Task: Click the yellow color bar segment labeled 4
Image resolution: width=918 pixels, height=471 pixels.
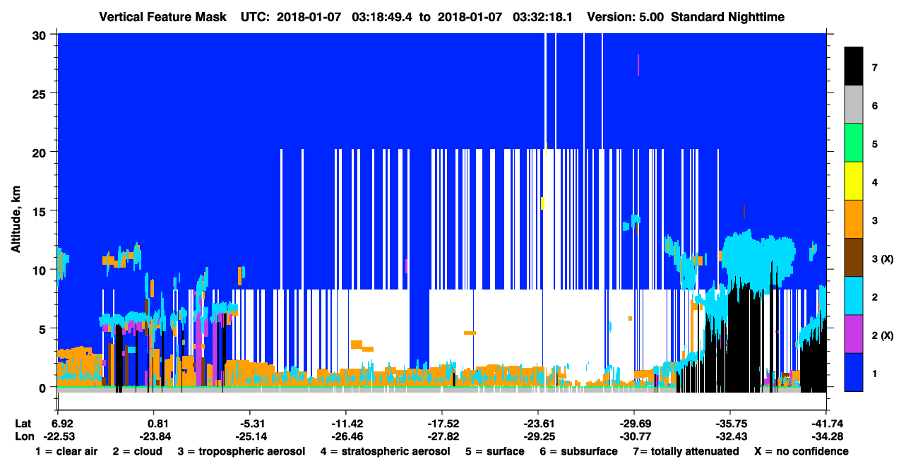Action: point(854,181)
